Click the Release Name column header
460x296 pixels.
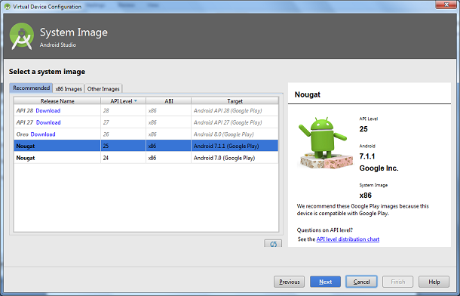(x=57, y=101)
